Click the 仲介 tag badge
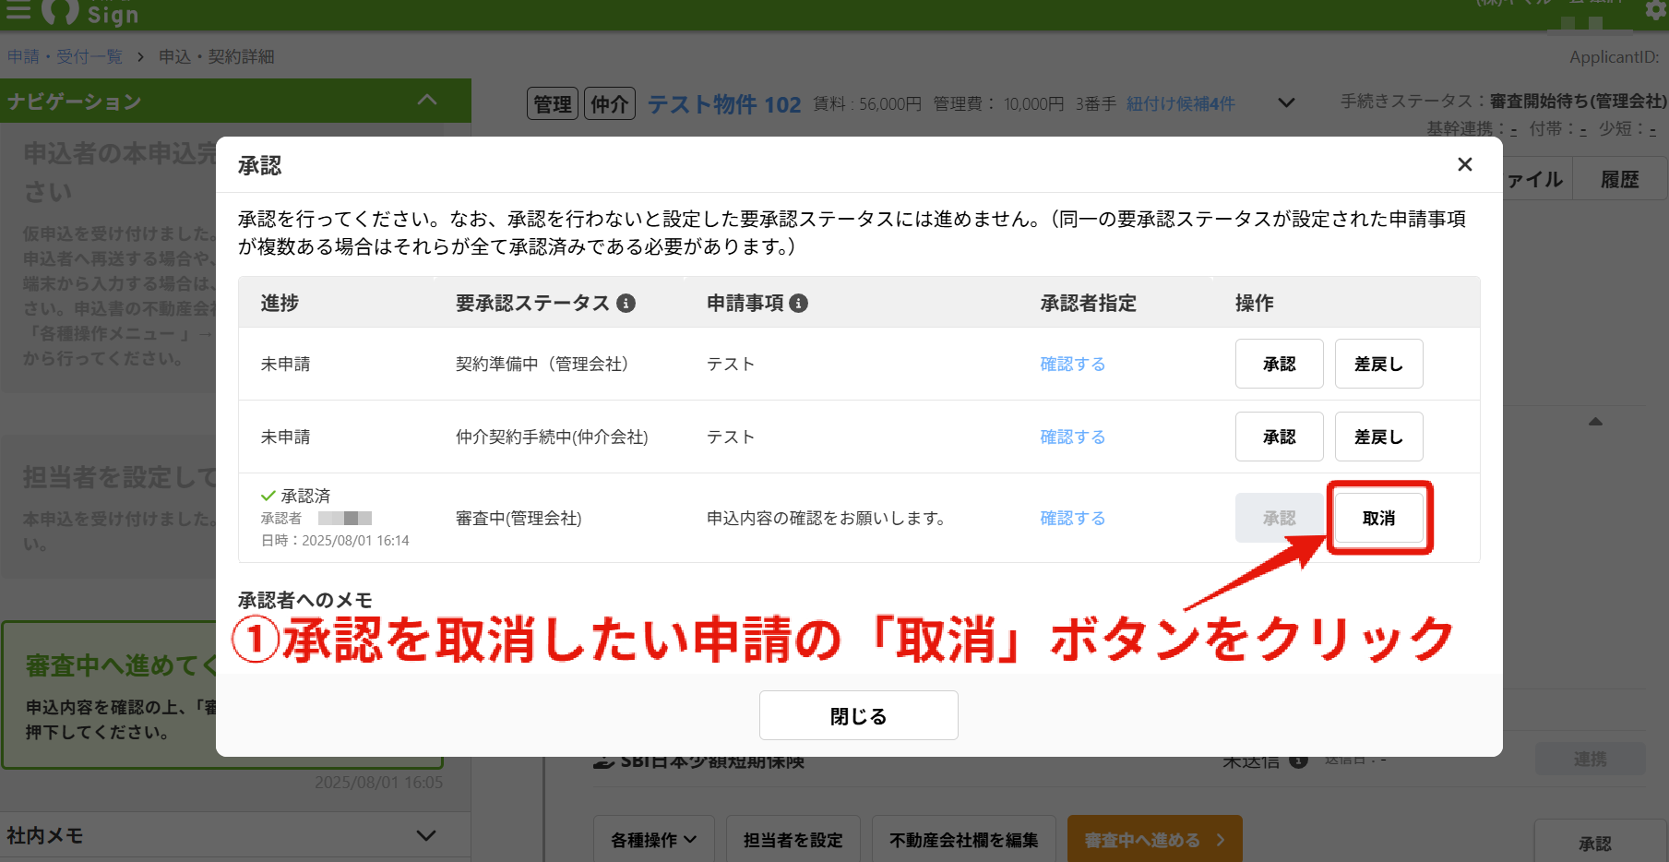Screen dimensions: 1669x862 (610, 104)
